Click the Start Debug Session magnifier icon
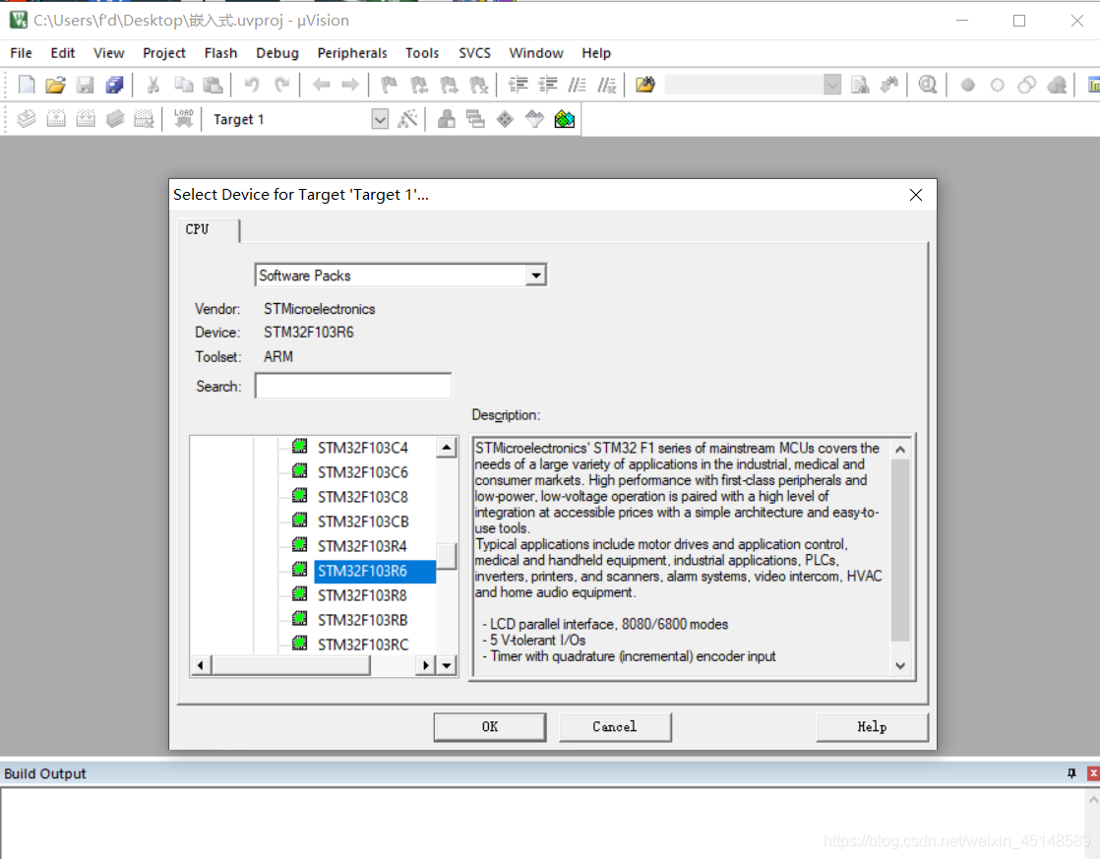This screenshot has width=1100, height=859. (x=928, y=85)
